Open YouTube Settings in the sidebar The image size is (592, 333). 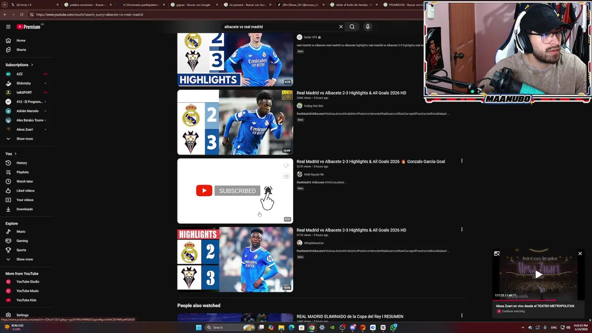point(26,315)
